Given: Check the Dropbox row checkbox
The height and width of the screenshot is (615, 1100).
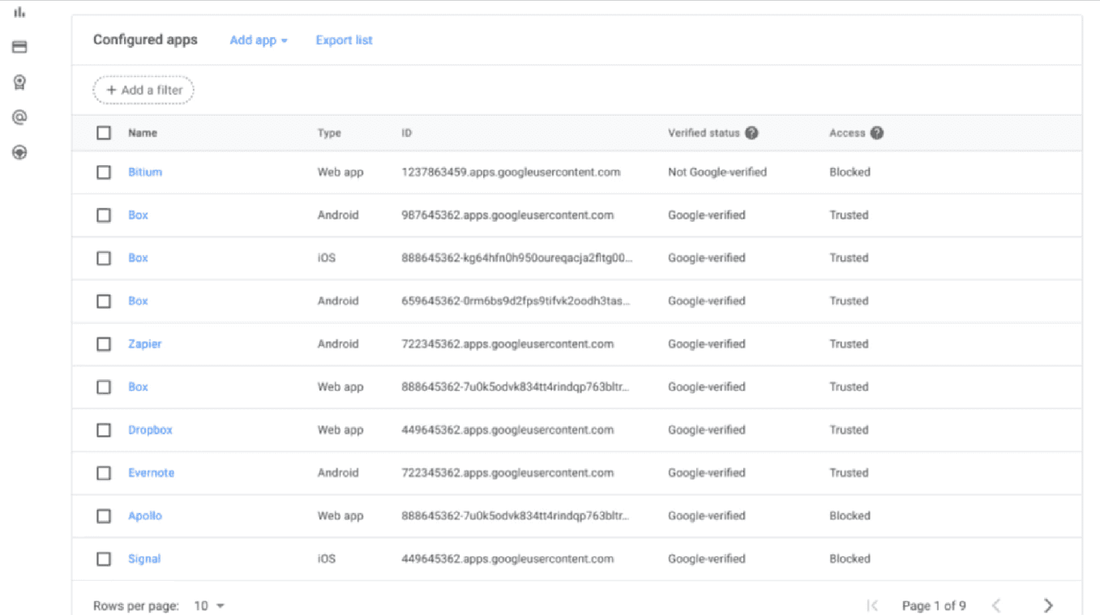Looking at the screenshot, I should [x=104, y=429].
